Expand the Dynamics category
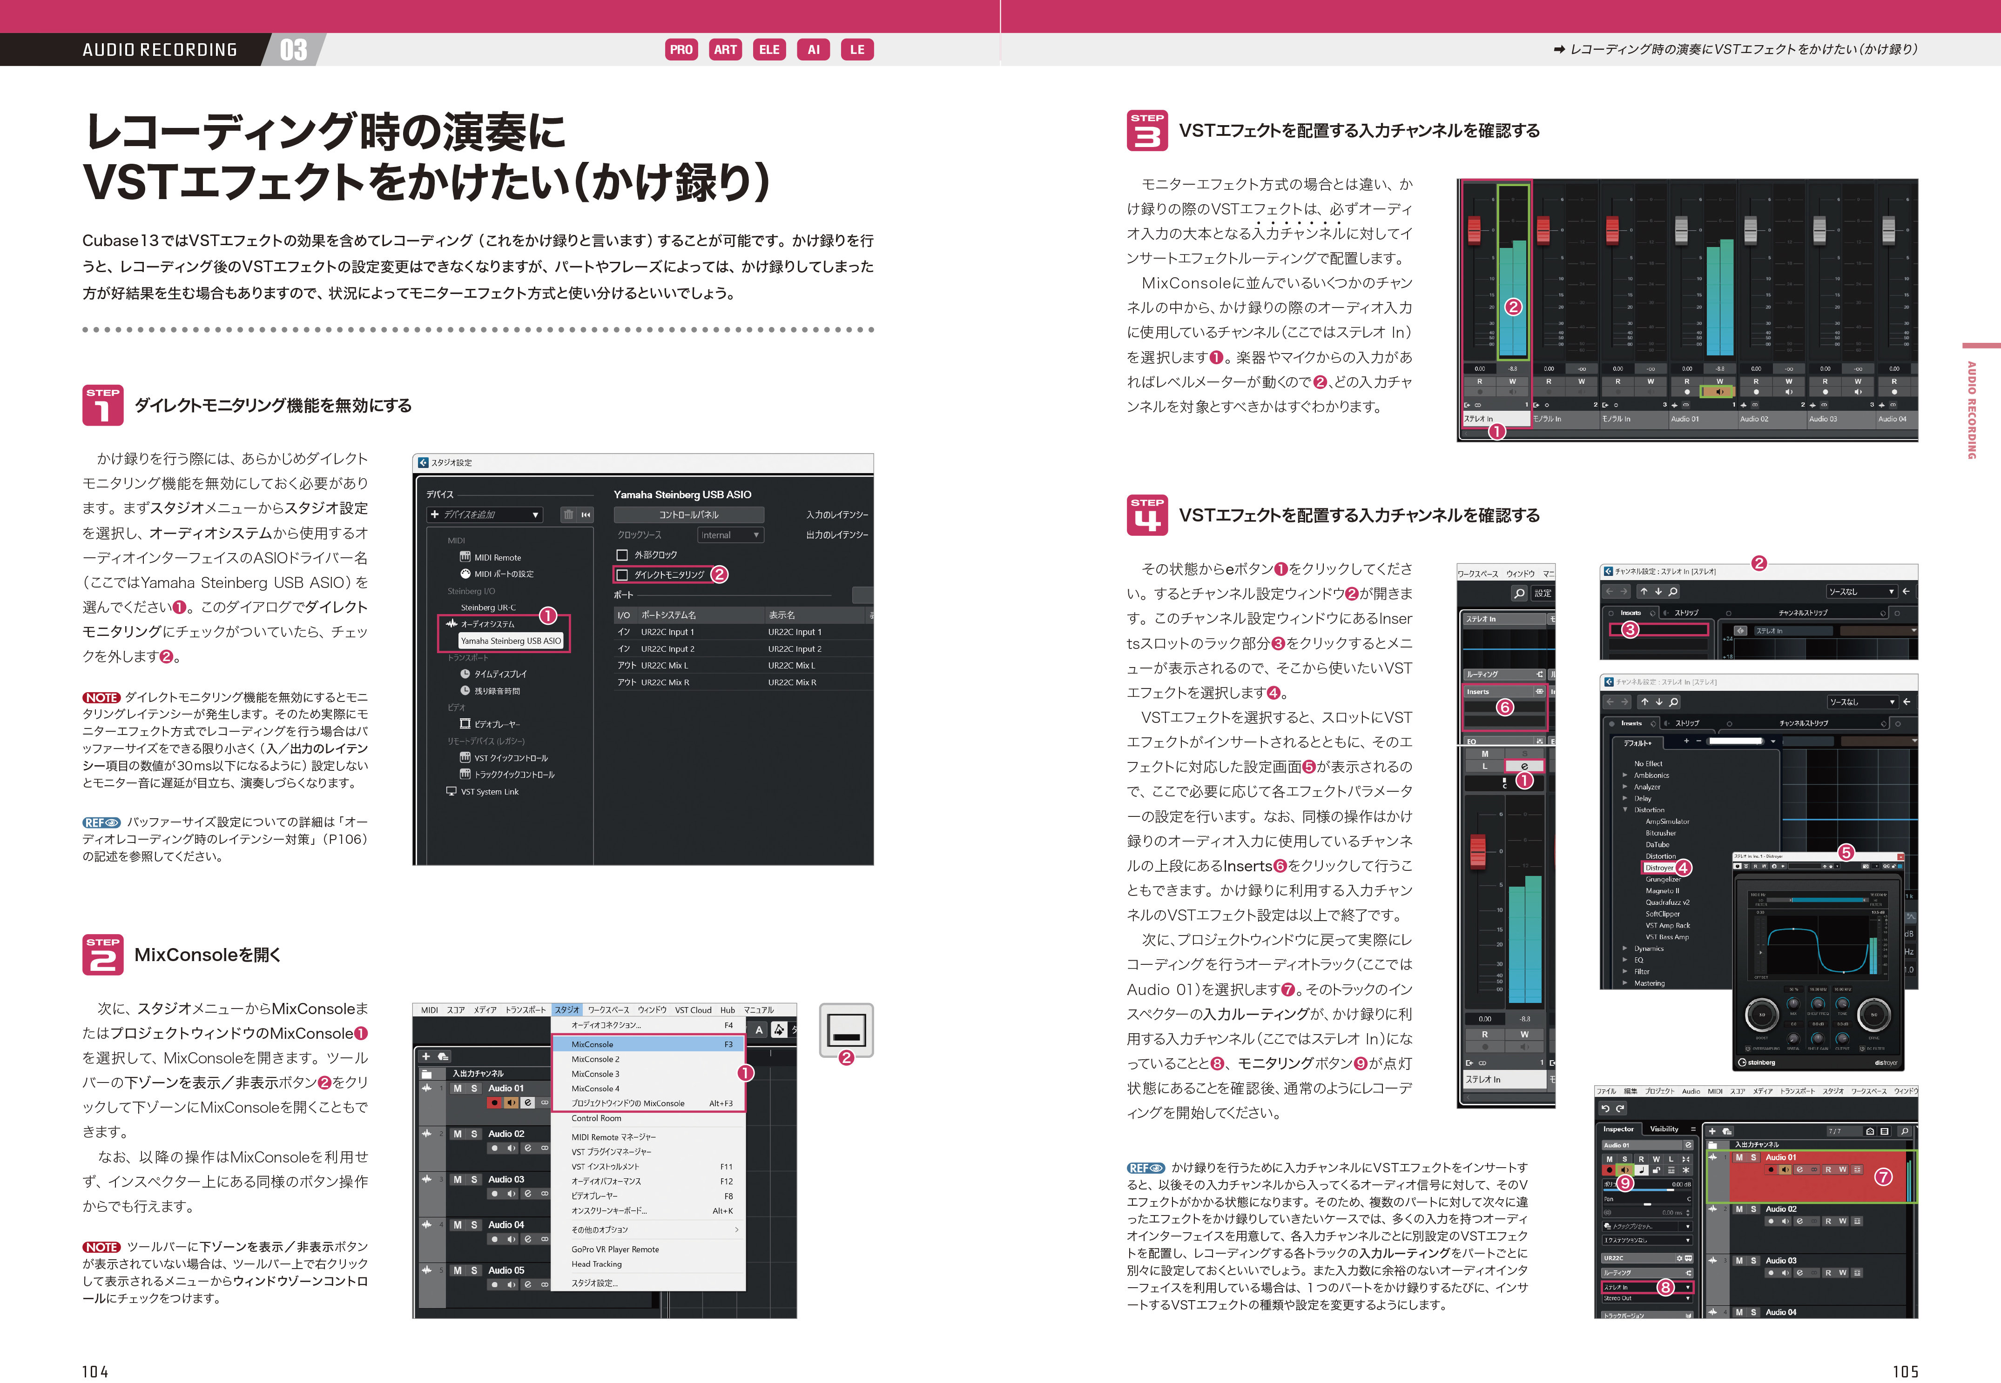The height and width of the screenshot is (1383, 2001). tap(1625, 949)
